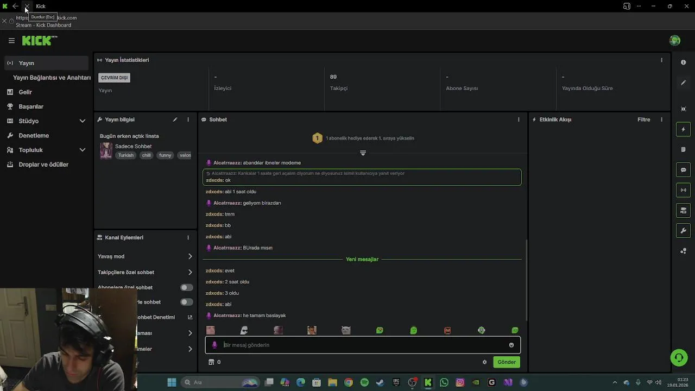The width and height of the screenshot is (695, 391).
Task: Open Yayın Bağlantısı ve Anahtarı page
Action: [x=52, y=78]
